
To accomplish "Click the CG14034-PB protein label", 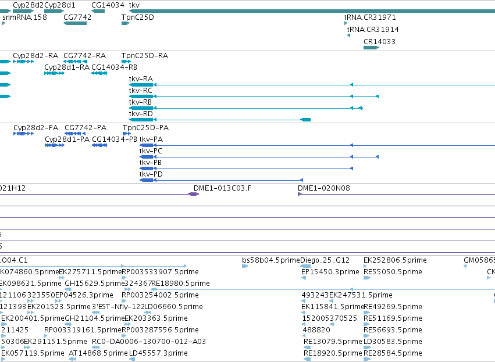I will tap(115, 139).
